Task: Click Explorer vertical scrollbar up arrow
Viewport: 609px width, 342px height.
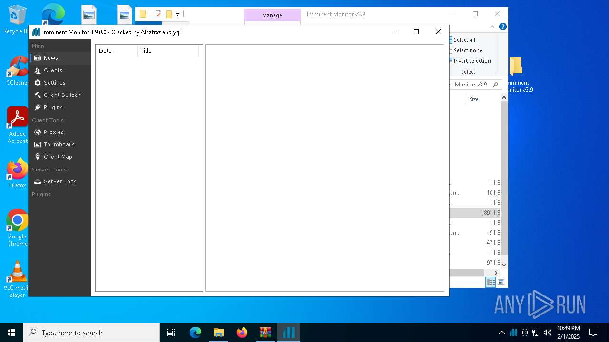Action: 504,98
